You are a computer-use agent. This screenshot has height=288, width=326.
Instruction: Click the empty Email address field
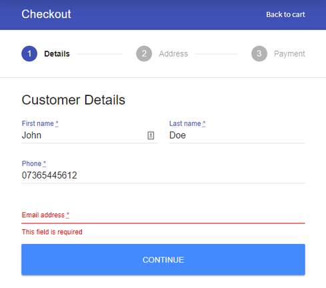pyautogui.click(x=163, y=215)
